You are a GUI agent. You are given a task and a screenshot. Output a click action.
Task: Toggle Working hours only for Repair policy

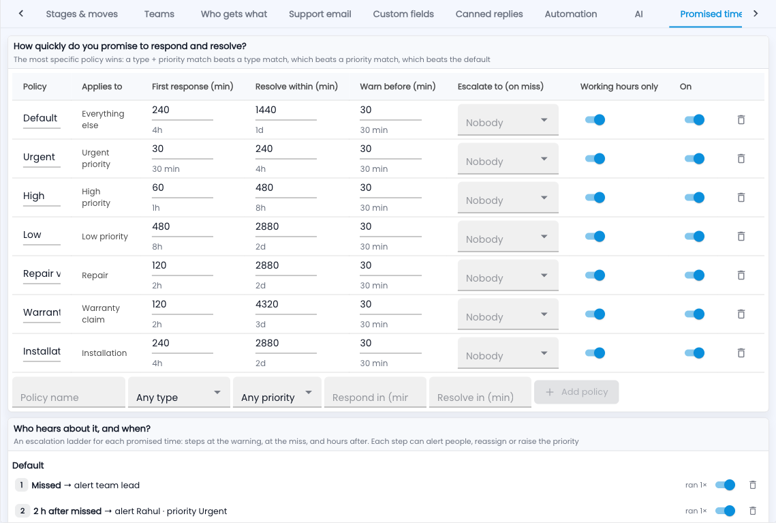595,275
